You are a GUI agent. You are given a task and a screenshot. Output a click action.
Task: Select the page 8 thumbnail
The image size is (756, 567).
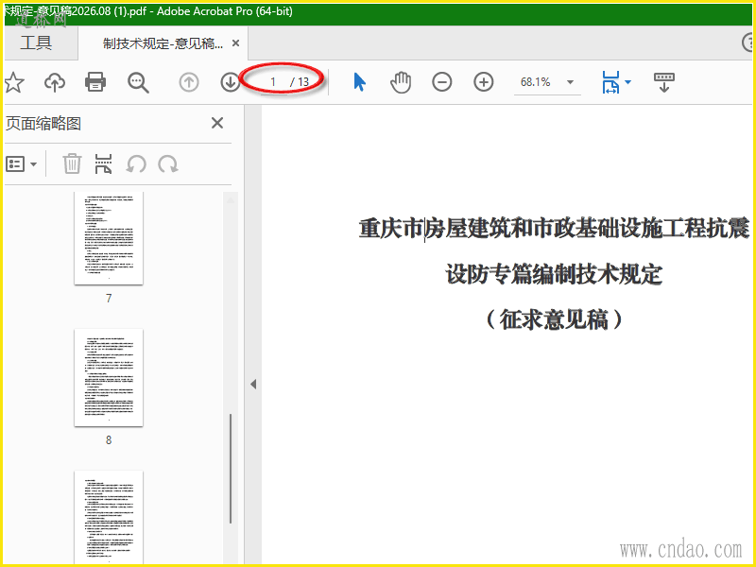[109, 377]
